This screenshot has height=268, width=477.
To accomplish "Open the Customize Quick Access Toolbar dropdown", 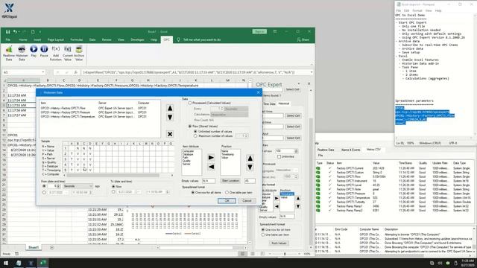I will tap(40, 31).
